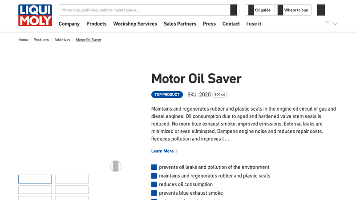Click the SKU: 2020 text
Viewport: 356px width, 200px height.
[199, 95]
